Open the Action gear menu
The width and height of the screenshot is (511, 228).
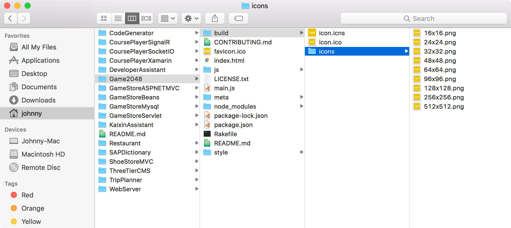tap(191, 18)
